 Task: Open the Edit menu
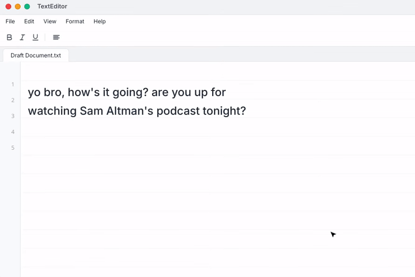(29, 21)
